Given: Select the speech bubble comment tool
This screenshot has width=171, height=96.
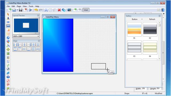Looking at the screenshot, I should pyautogui.click(x=8, y=85).
